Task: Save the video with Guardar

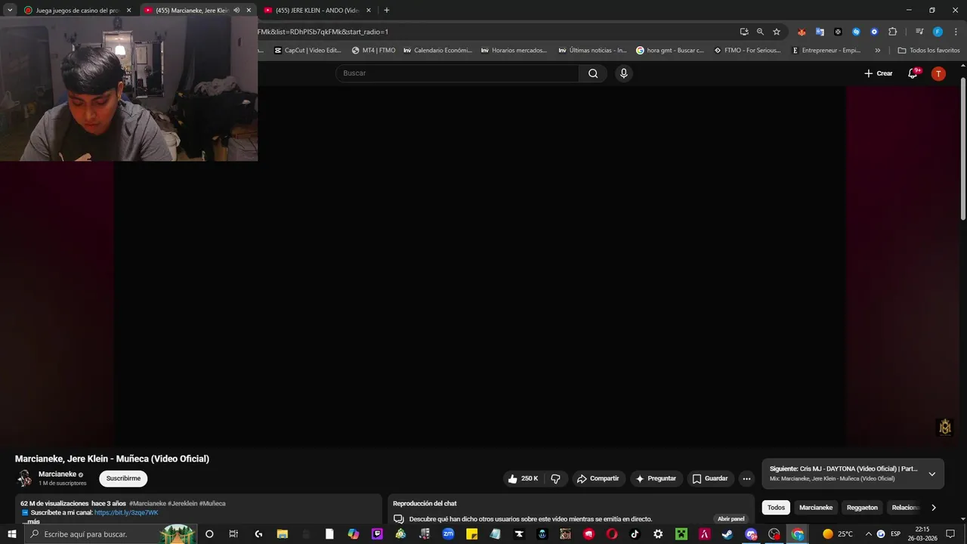Action: pos(710,478)
